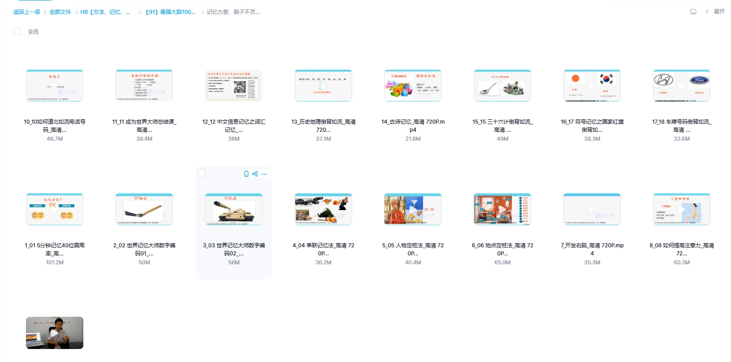The image size is (731, 362).
Task: Click file name 16_17 符号记忆之国家红旗
Action: (x=592, y=126)
